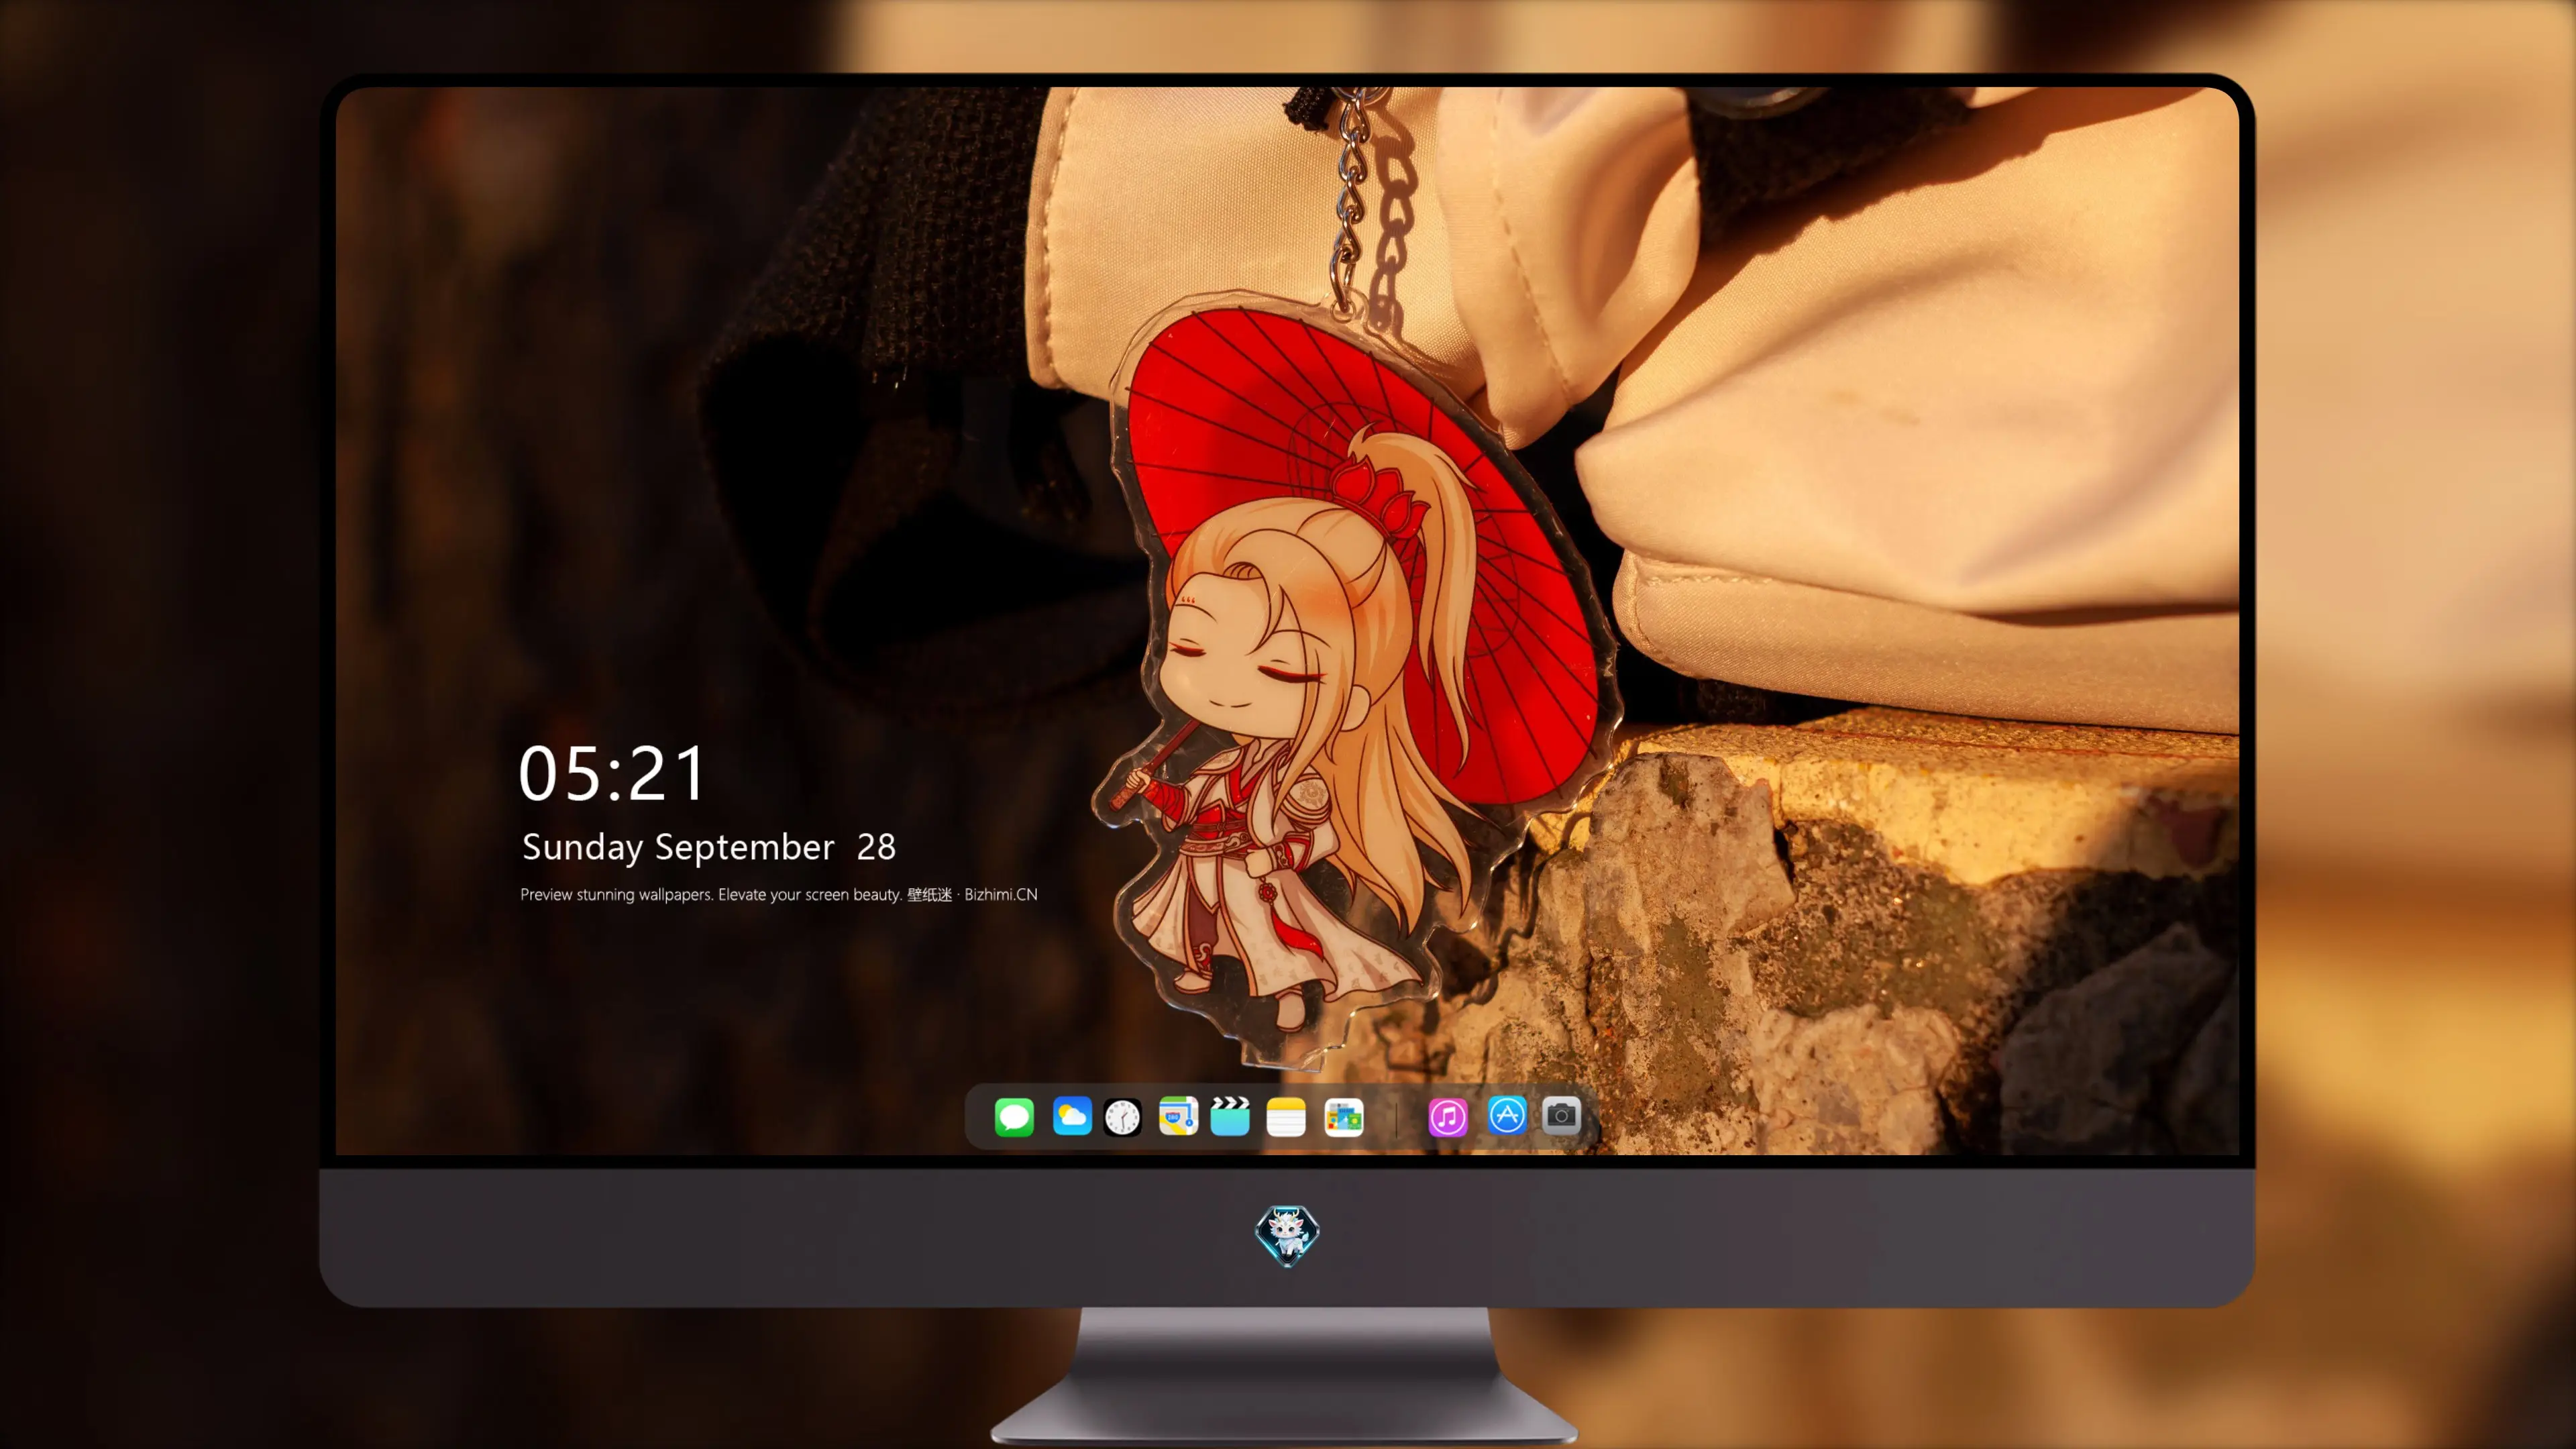Launch the Weather app from the dock
The height and width of the screenshot is (1449, 2576).
point(1072,1116)
